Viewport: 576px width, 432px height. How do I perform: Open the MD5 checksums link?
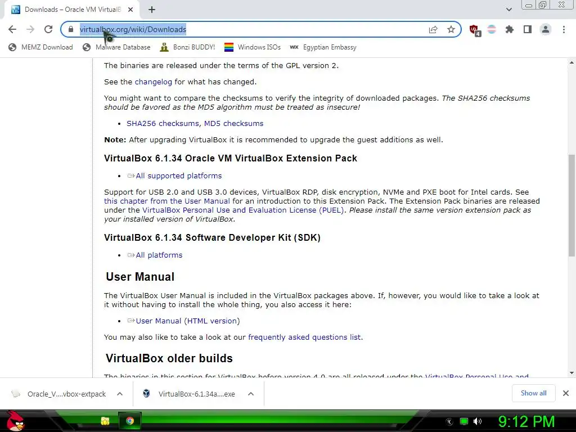point(233,123)
